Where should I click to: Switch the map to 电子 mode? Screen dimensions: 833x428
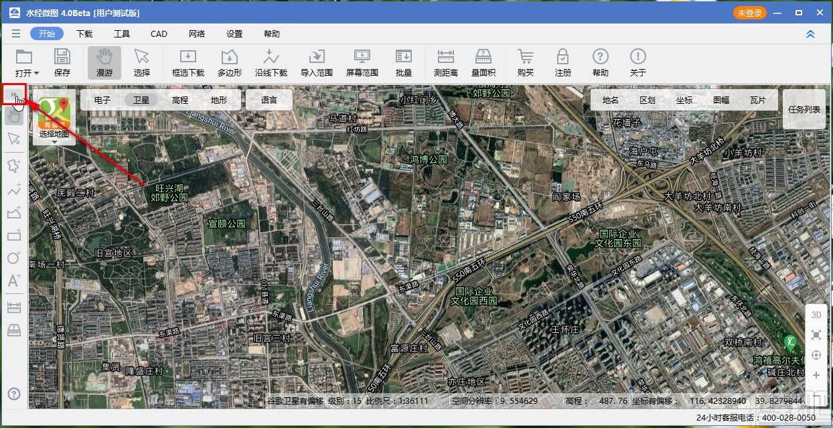102,100
